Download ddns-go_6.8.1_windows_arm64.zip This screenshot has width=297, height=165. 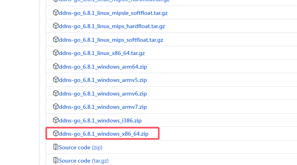coord(103,67)
